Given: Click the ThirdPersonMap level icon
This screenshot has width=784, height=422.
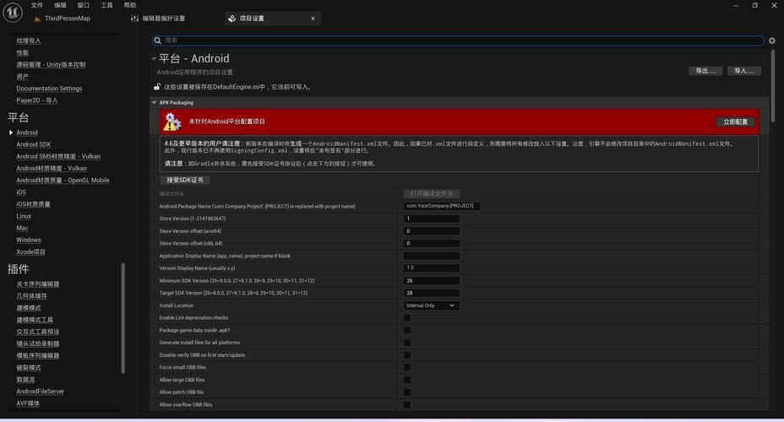Looking at the screenshot, I should click(37, 19).
